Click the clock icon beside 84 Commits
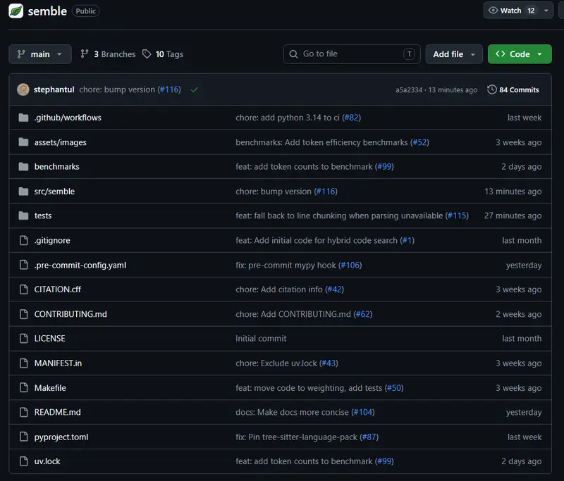This screenshot has width=564, height=481. (x=491, y=89)
